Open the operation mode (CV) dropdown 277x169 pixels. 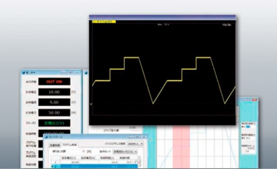pyautogui.click(x=125, y=152)
